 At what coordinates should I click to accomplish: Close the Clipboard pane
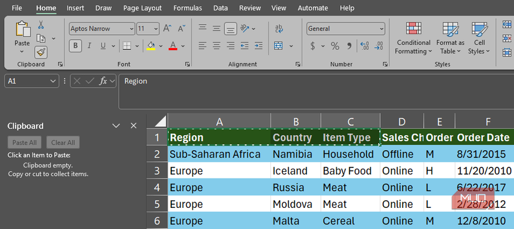pos(133,126)
